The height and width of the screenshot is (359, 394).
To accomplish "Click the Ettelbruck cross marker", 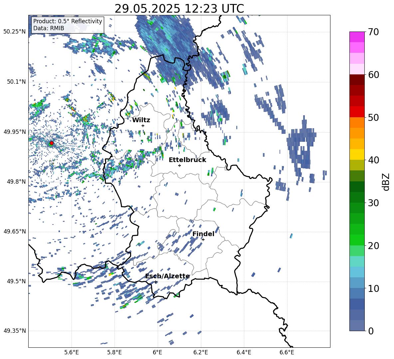I will pyautogui.click(x=179, y=165).
